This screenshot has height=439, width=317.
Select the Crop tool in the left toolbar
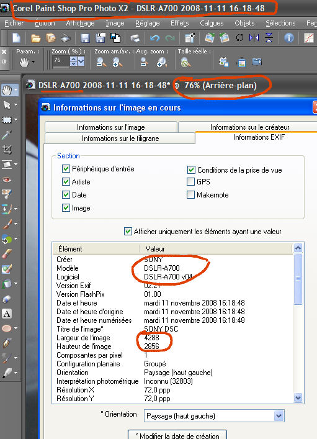pos(7,150)
